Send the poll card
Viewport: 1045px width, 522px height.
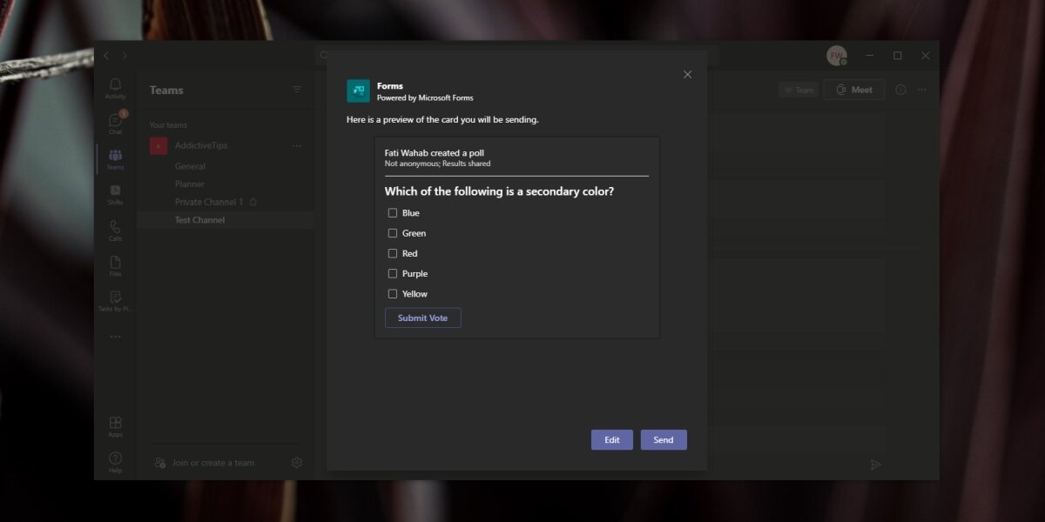(x=664, y=439)
